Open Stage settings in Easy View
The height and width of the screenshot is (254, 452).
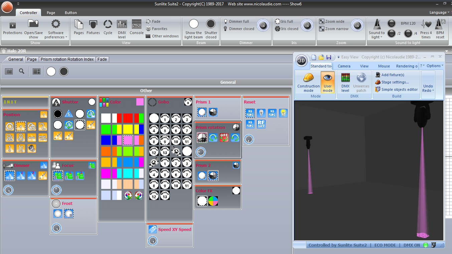392,82
